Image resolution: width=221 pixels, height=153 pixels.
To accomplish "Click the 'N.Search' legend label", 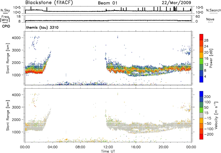I will point(214,10).
